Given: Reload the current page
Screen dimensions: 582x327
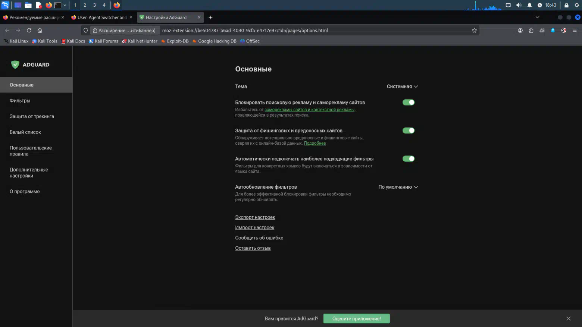Looking at the screenshot, I should click(29, 31).
